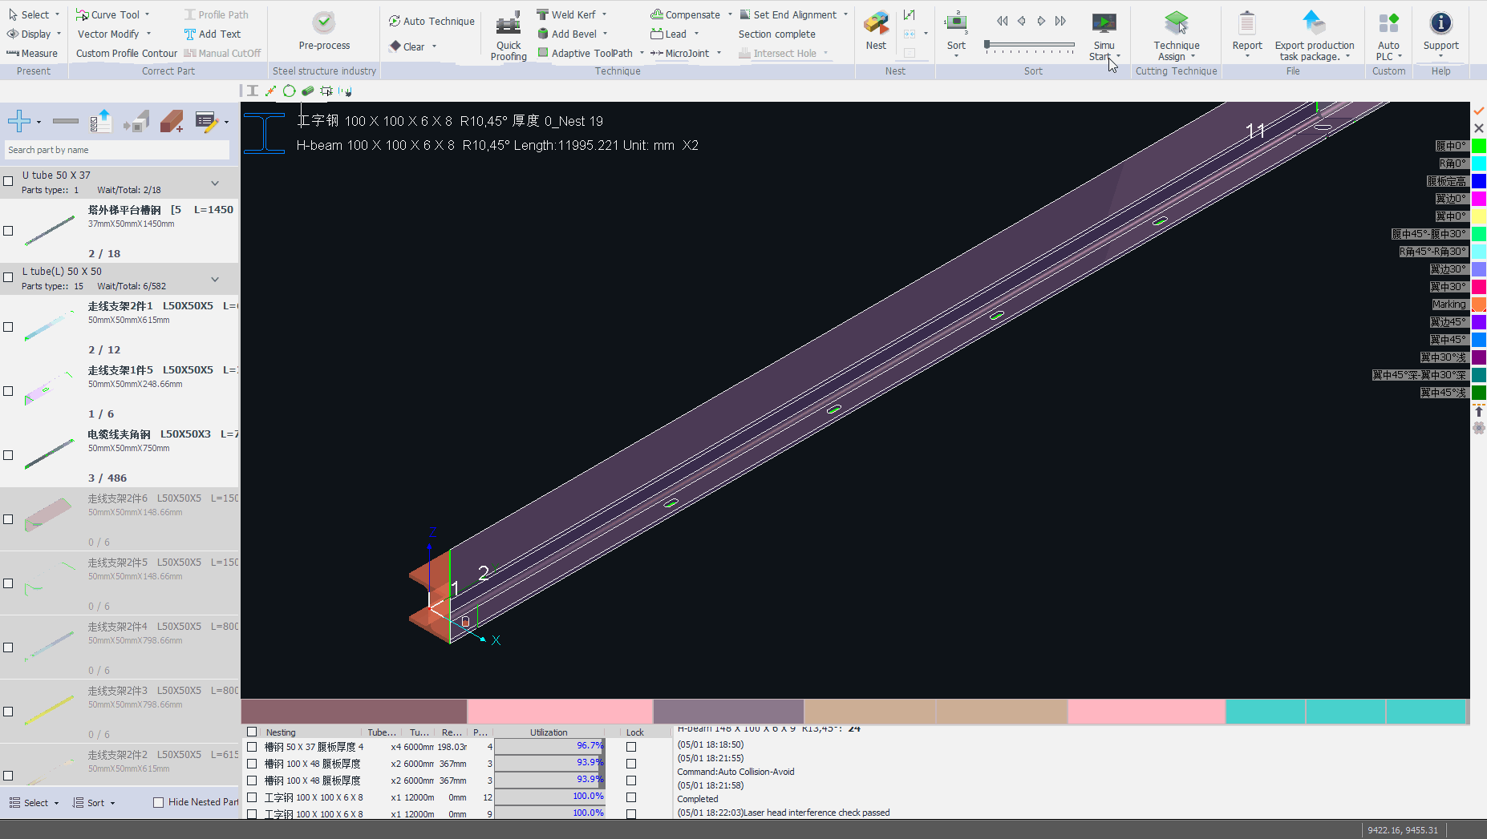Click Auto Technique
The image size is (1487, 839).
pos(432,21)
